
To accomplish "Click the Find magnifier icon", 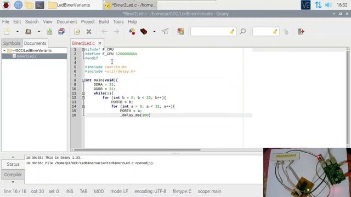I will click(x=242, y=32).
